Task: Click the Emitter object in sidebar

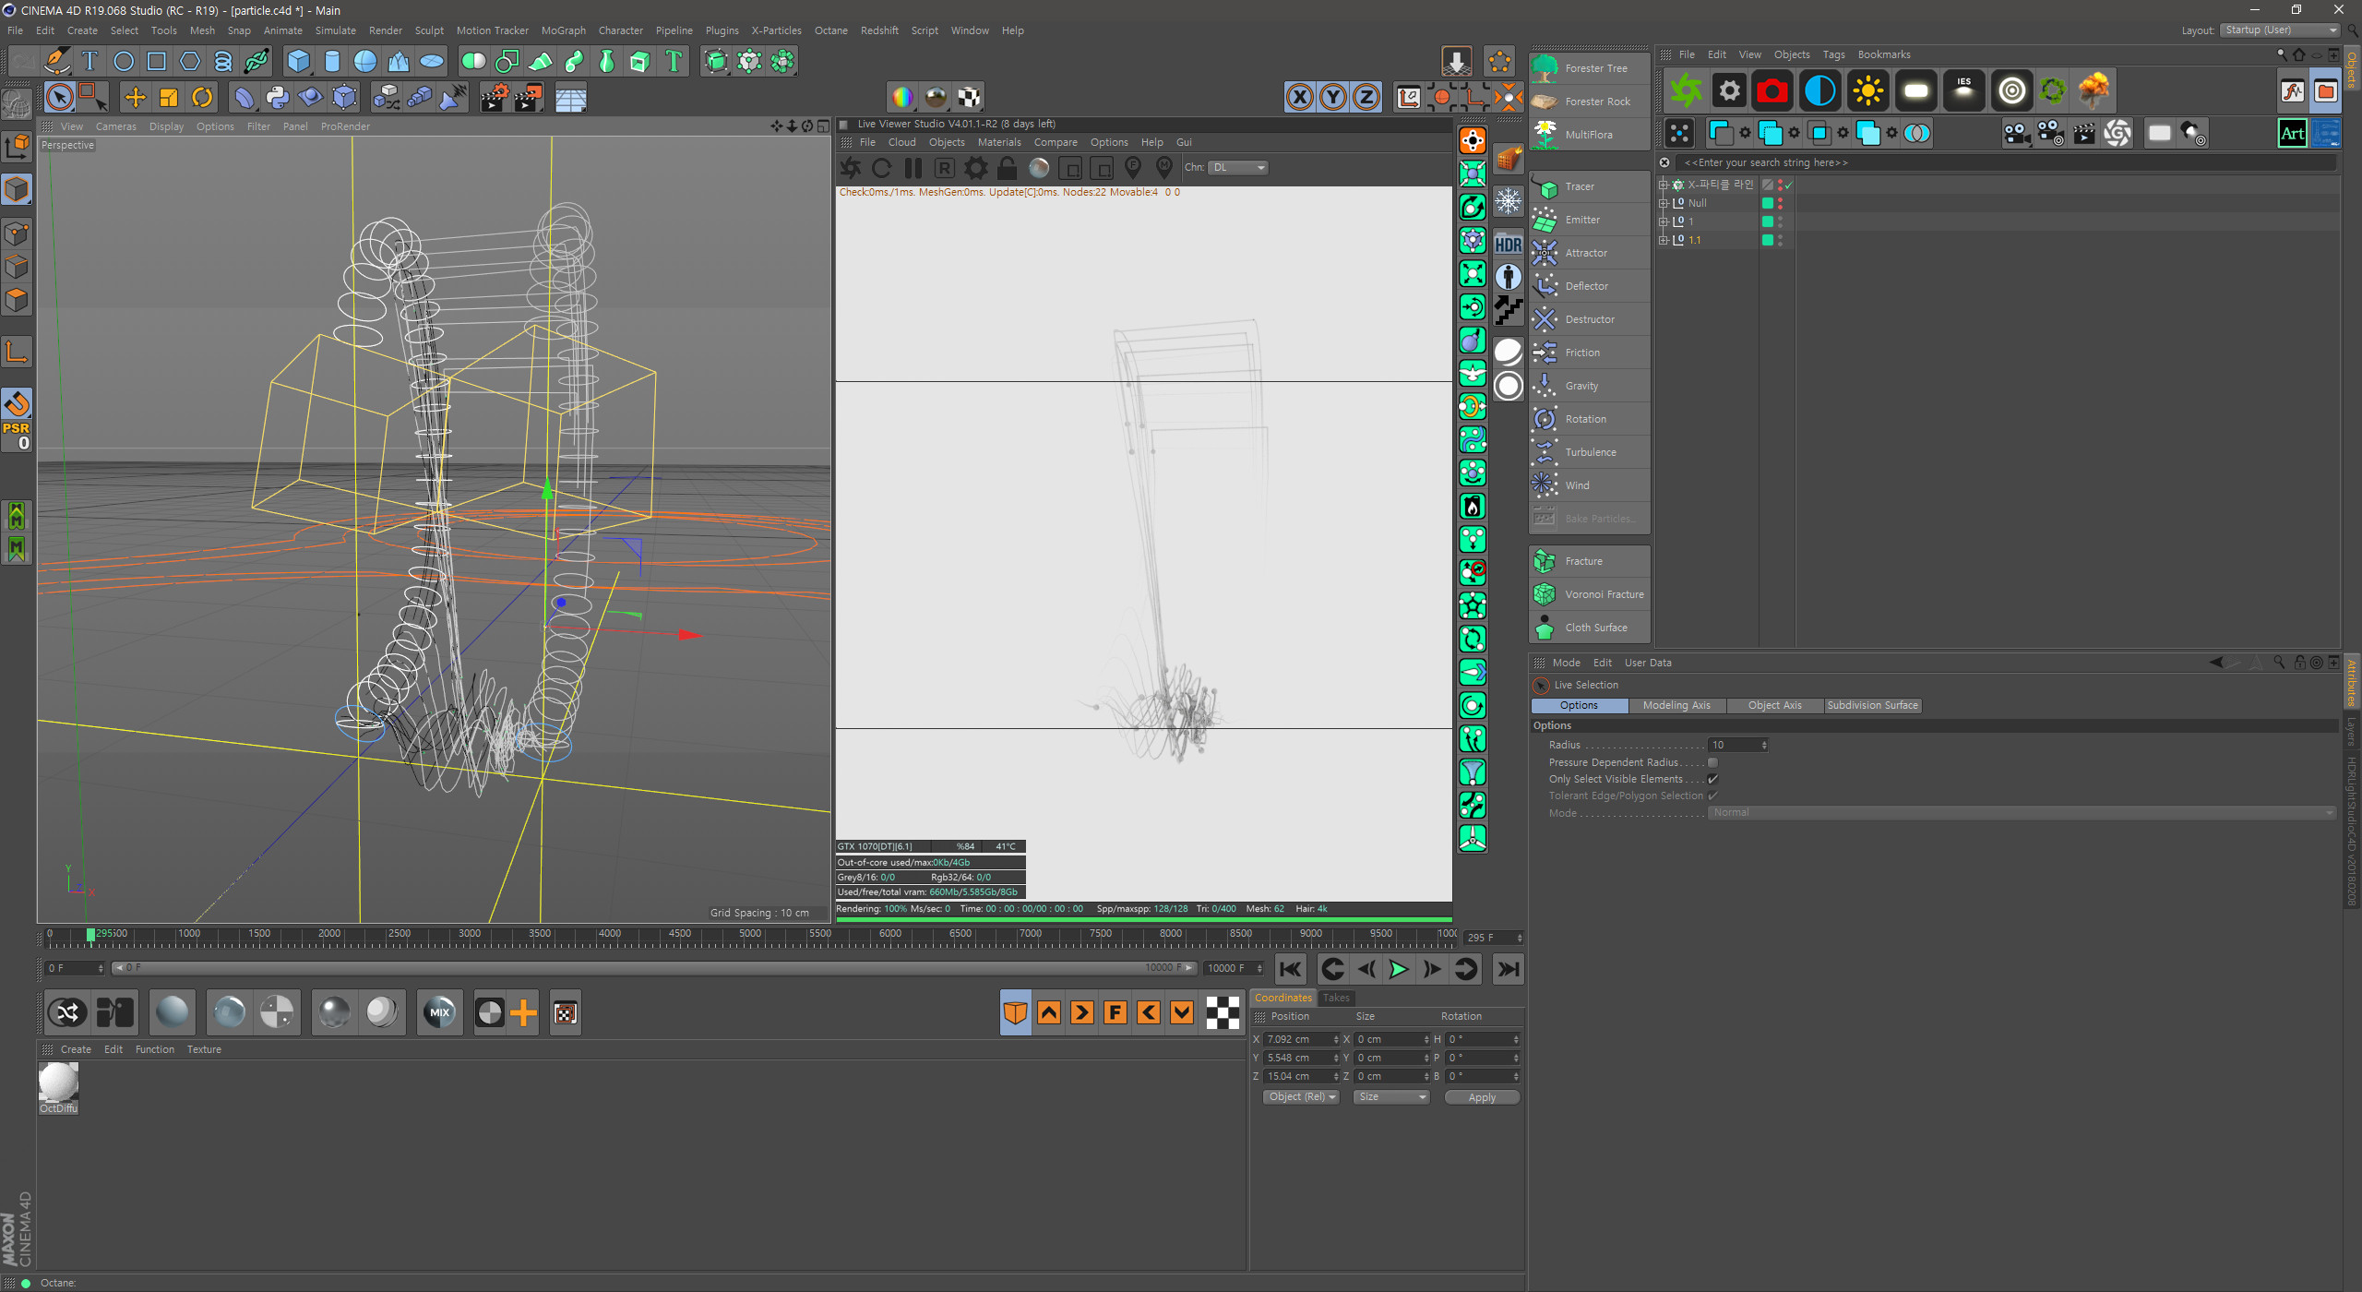Action: pyautogui.click(x=1584, y=220)
